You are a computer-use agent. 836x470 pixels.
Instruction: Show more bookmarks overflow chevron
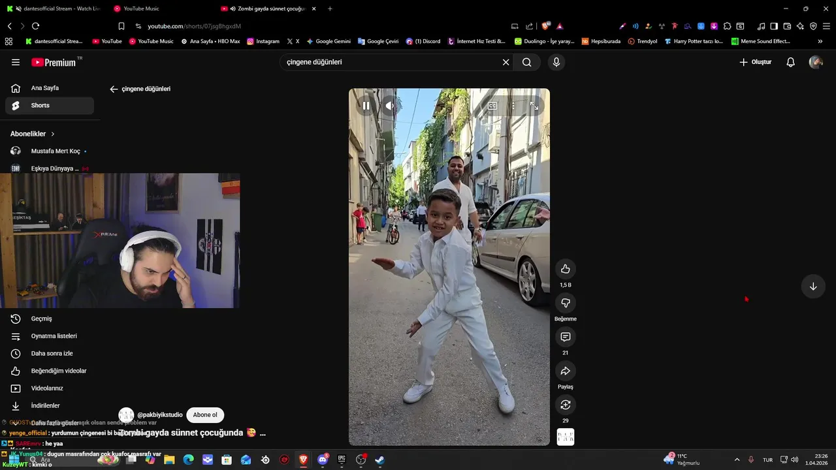pyautogui.click(x=820, y=41)
